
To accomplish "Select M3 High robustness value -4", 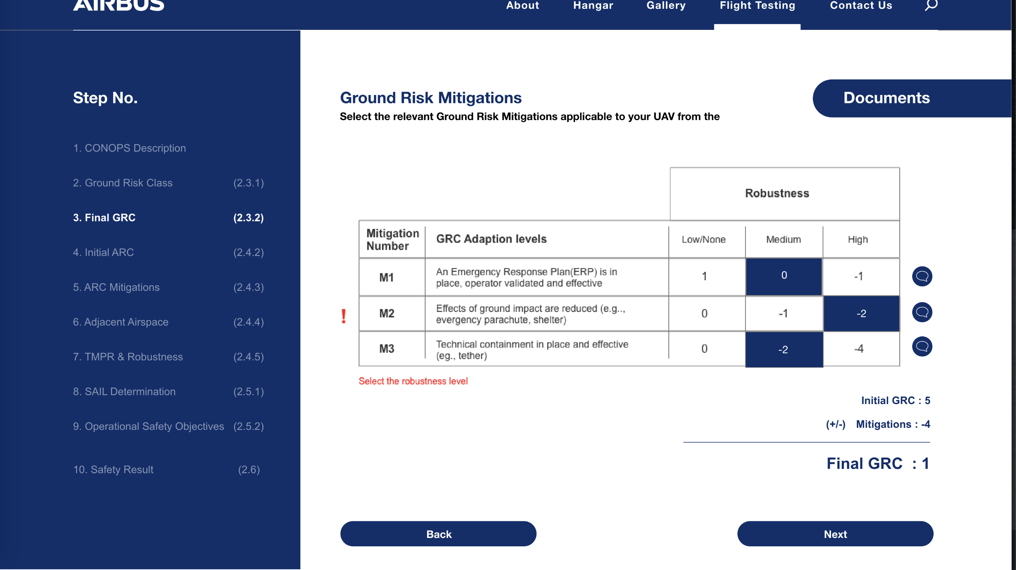I will tap(859, 349).
